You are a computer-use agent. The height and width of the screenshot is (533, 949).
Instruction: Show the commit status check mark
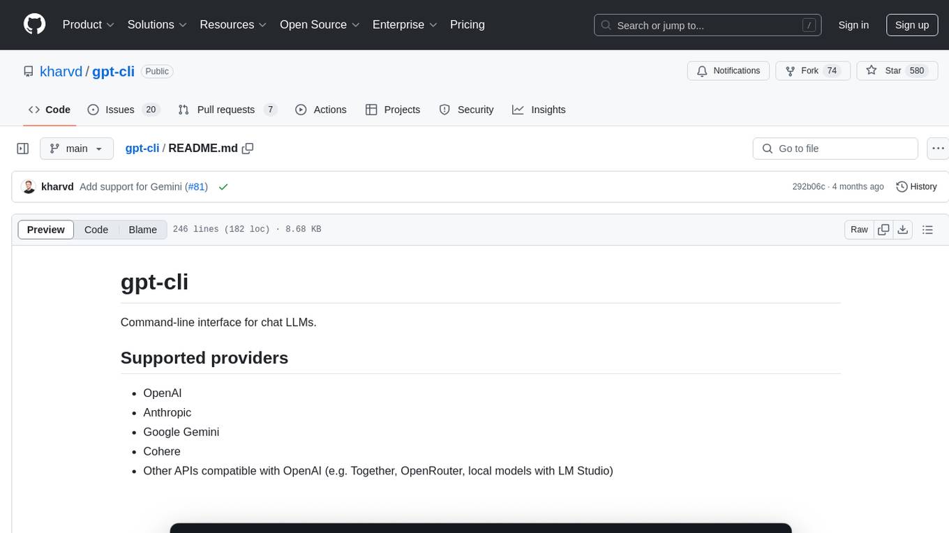click(223, 187)
